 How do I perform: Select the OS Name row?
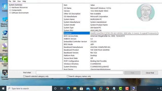[x=113, y=8]
